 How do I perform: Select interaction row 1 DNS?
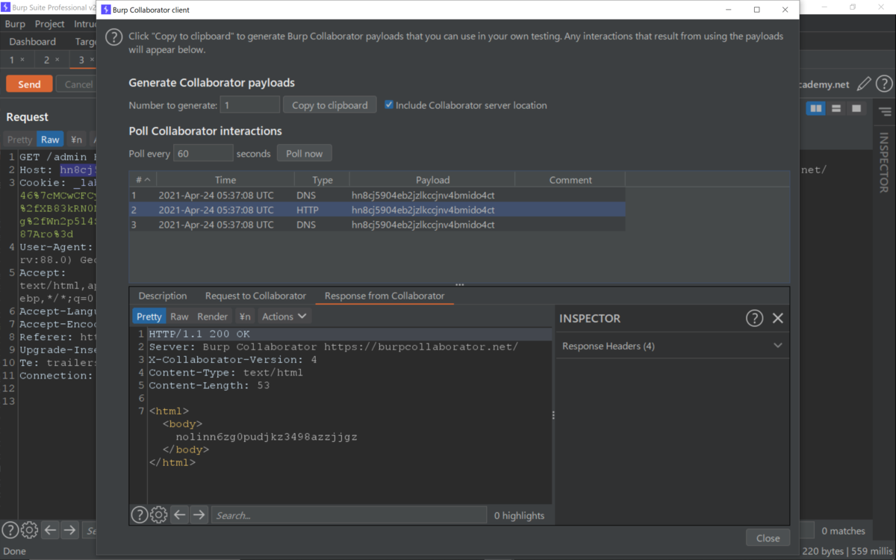click(x=376, y=195)
